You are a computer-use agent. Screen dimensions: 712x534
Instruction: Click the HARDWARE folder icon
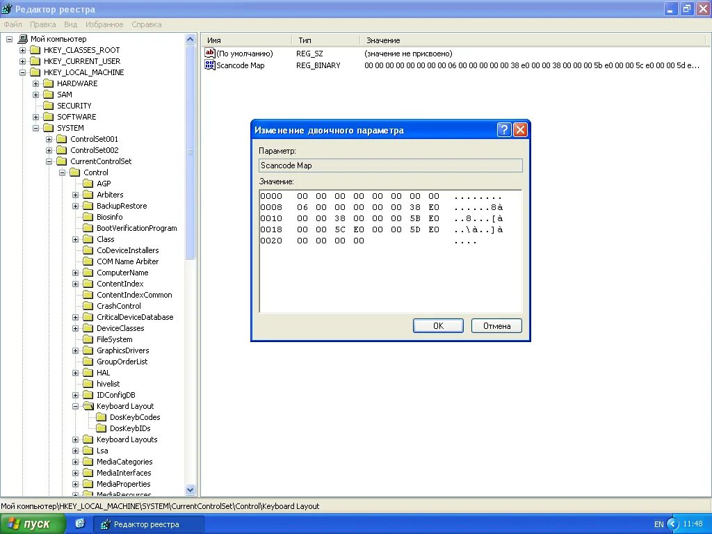pos(49,83)
